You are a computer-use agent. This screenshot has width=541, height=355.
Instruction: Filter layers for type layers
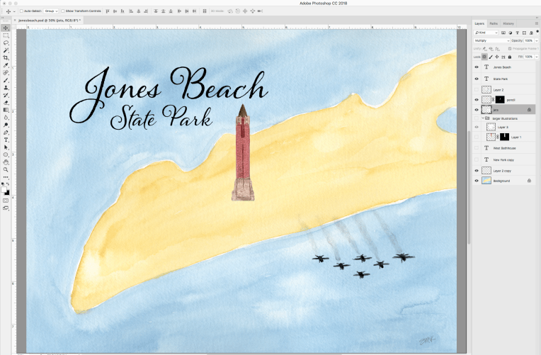pyautogui.click(x=517, y=33)
